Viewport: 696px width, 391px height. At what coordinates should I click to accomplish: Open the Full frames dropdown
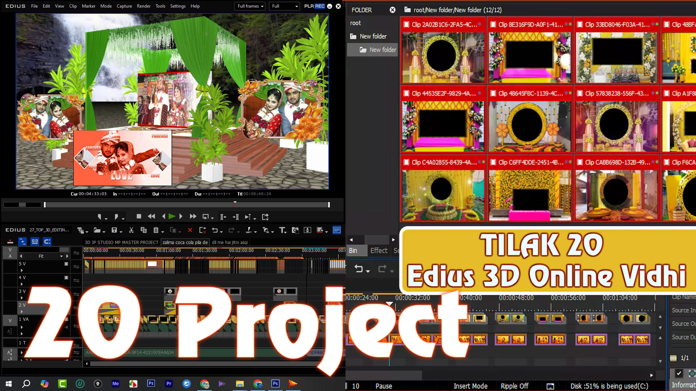click(x=250, y=6)
